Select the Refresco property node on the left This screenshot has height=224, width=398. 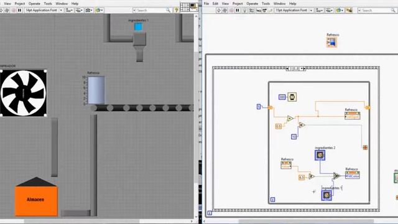point(286,165)
